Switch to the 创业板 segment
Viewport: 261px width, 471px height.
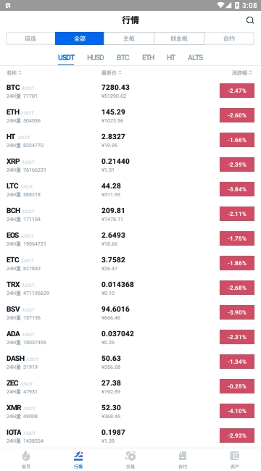(x=179, y=38)
